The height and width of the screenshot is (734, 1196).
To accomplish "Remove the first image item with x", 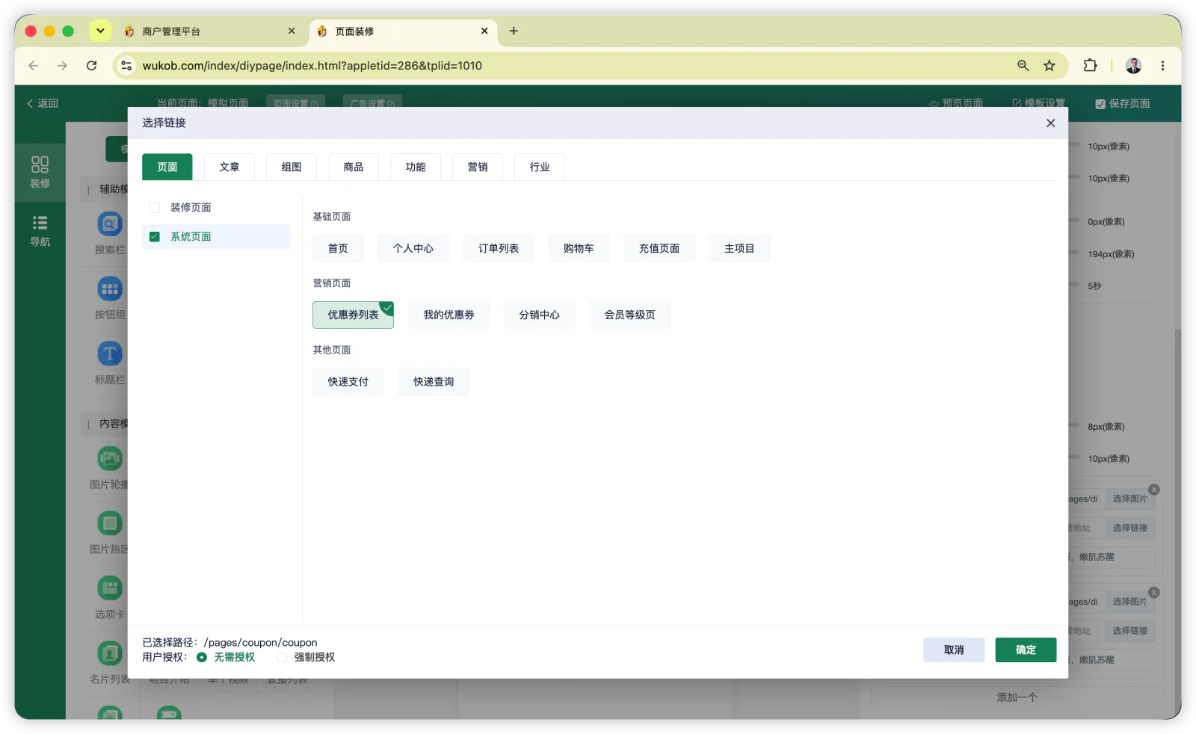I will point(1154,490).
